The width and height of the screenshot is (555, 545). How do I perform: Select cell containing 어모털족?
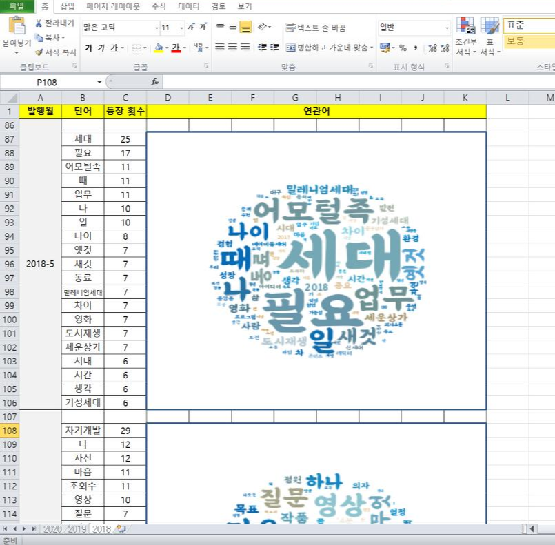pyautogui.click(x=83, y=167)
